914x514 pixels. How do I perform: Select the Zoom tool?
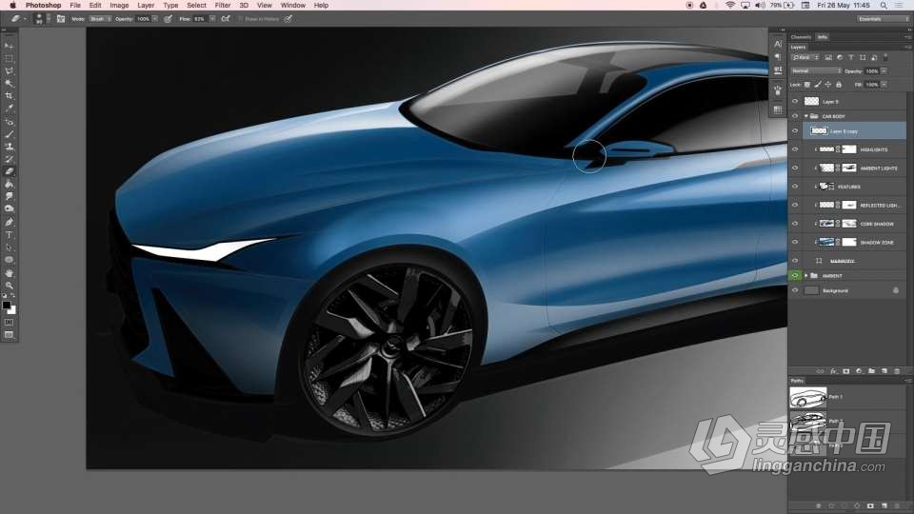pos(10,285)
